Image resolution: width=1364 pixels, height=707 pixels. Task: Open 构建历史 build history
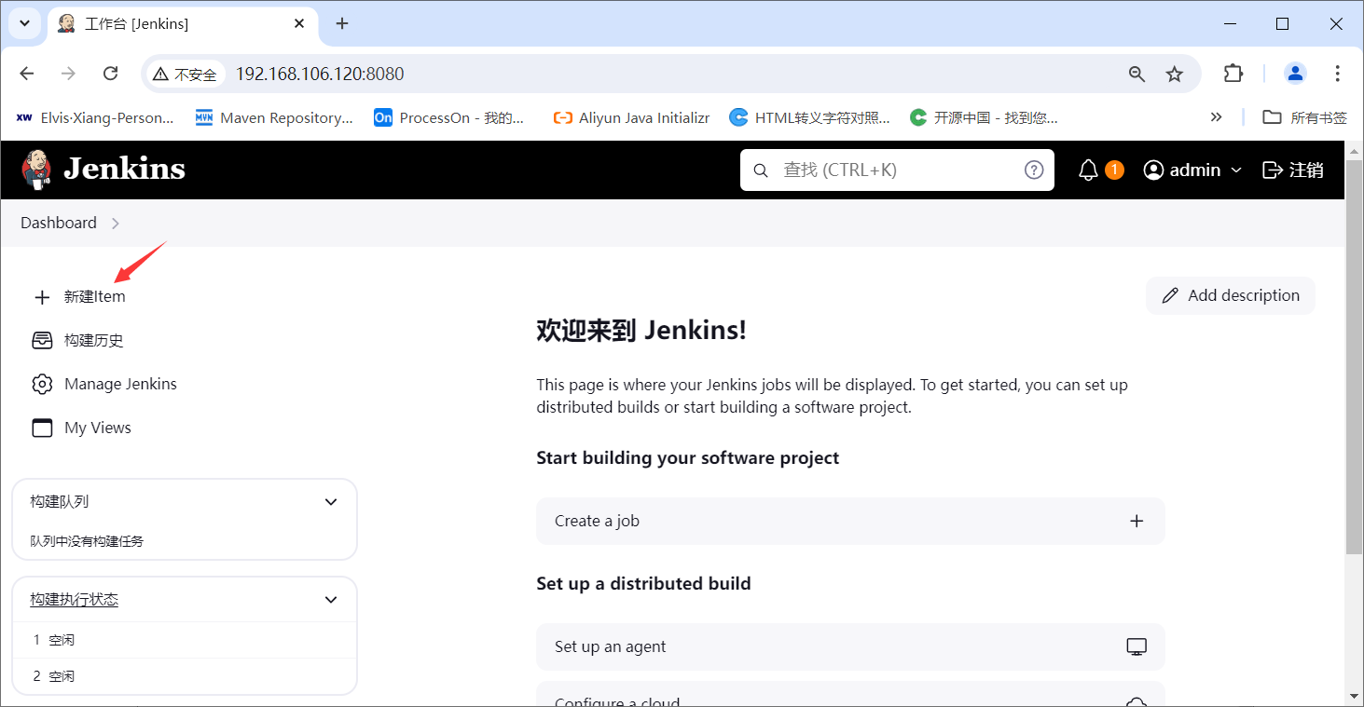[93, 340]
